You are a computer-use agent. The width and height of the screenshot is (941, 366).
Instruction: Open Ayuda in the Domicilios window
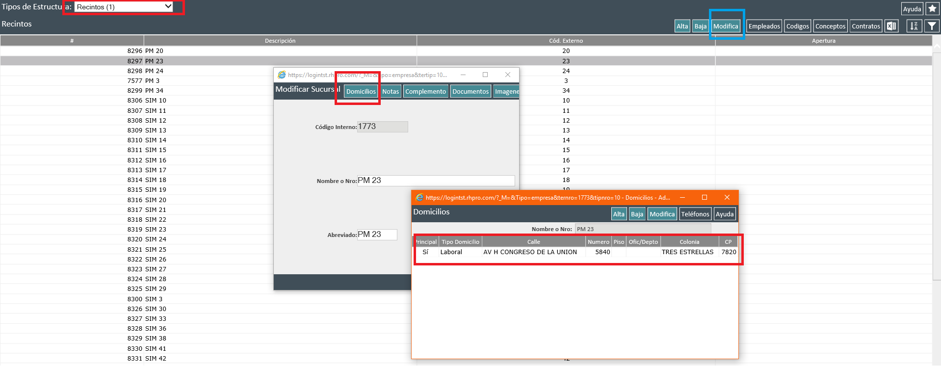pyautogui.click(x=724, y=214)
